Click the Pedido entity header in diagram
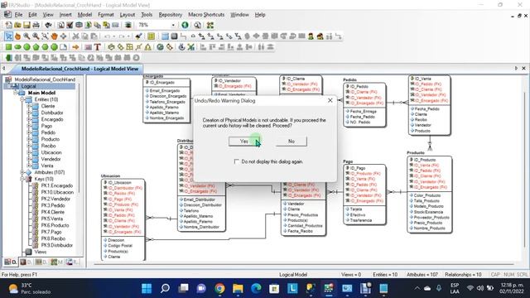The height and width of the screenshot is (298, 530). 349,80
